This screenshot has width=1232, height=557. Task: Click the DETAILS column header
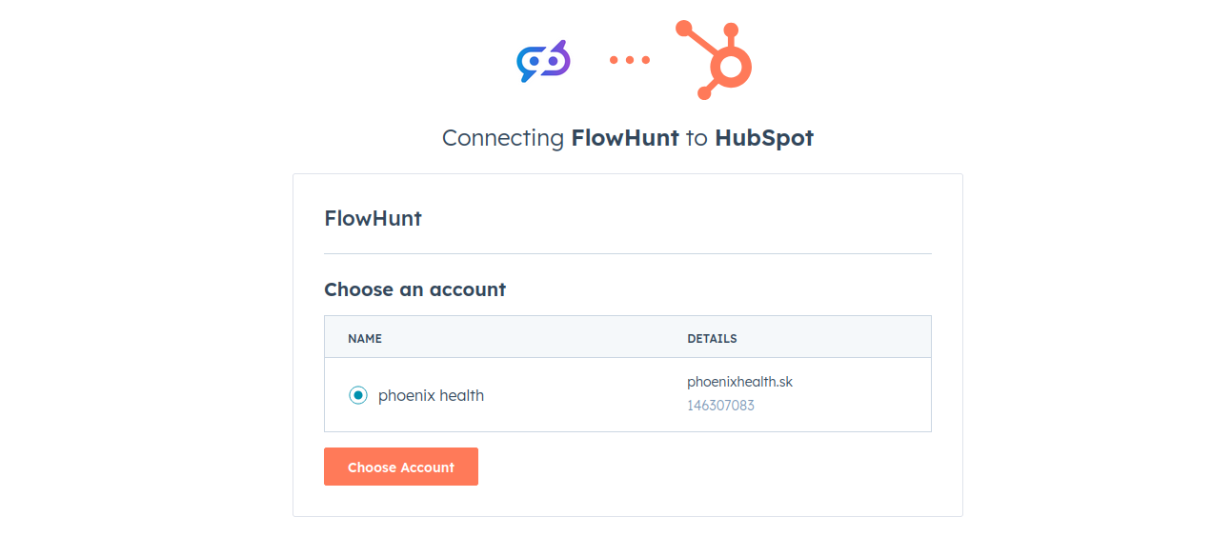click(x=712, y=338)
